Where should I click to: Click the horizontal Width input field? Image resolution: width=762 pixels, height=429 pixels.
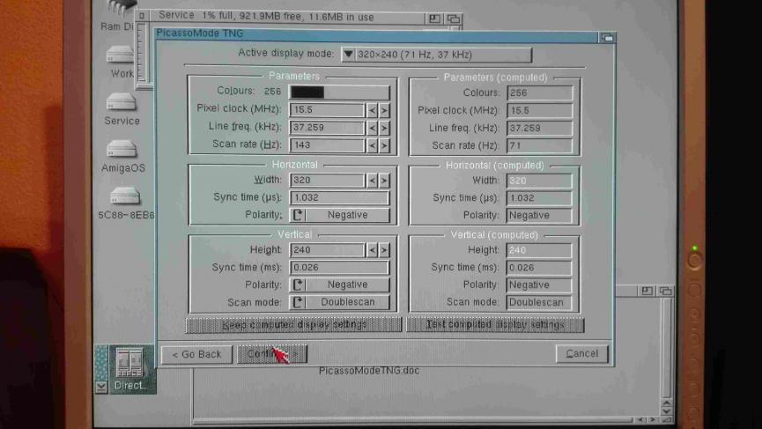[327, 181]
